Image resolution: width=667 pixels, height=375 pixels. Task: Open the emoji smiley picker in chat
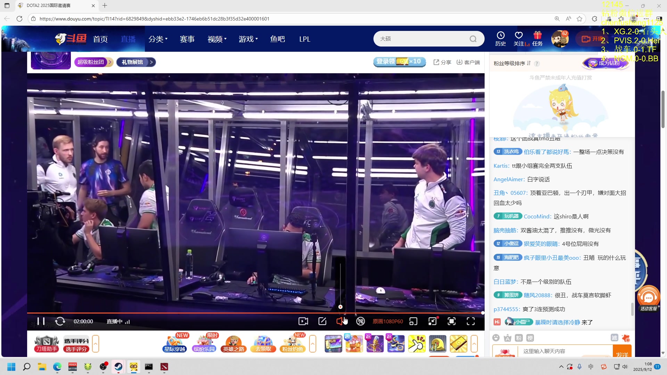point(496,338)
